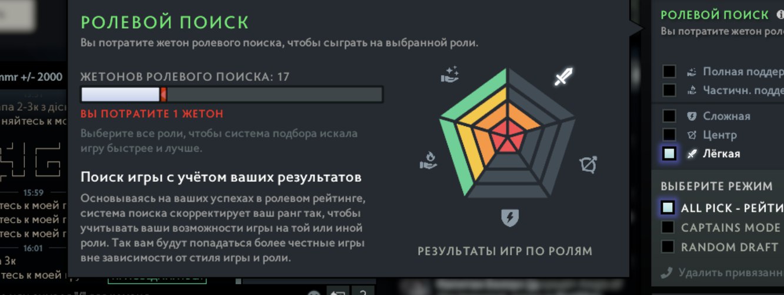
Task: Enable the Полная поддержка role checkbox
Action: (669, 72)
